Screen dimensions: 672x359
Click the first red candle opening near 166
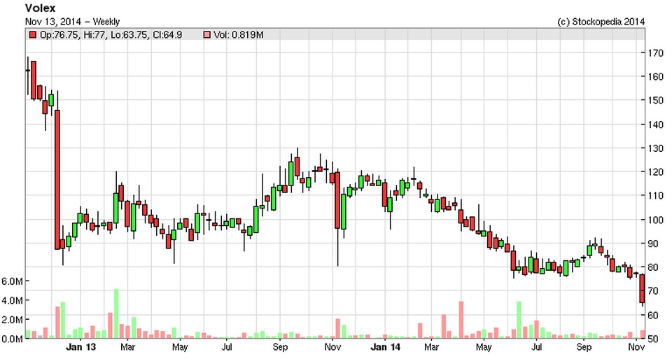click(34, 80)
